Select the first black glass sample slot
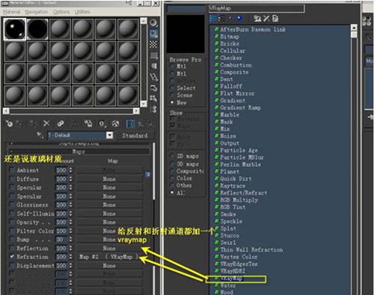375x295 pixels. [x=15, y=29]
